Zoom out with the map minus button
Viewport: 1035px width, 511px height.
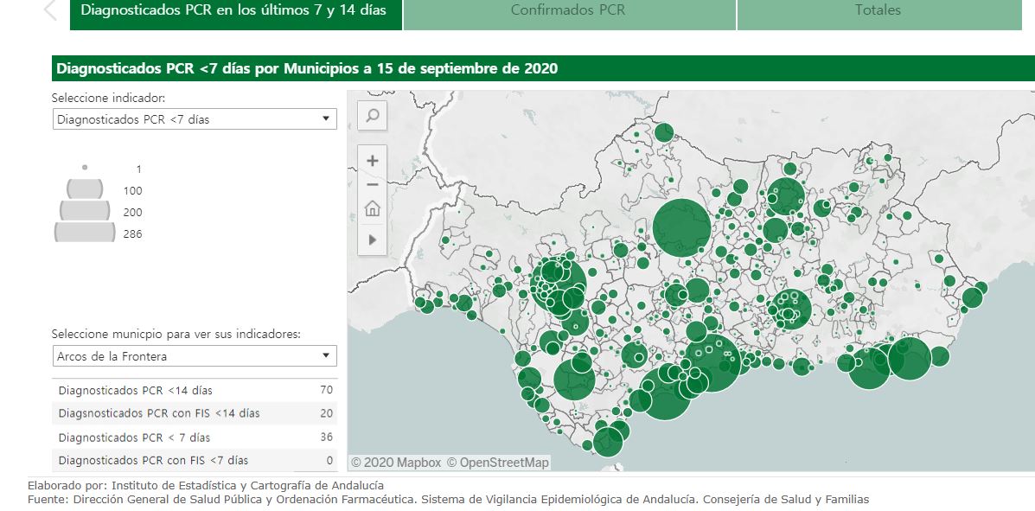(373, 186)
